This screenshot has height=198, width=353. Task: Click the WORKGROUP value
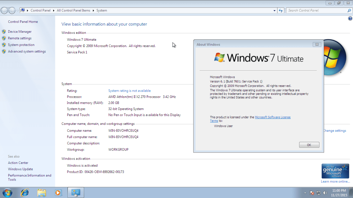118,149
